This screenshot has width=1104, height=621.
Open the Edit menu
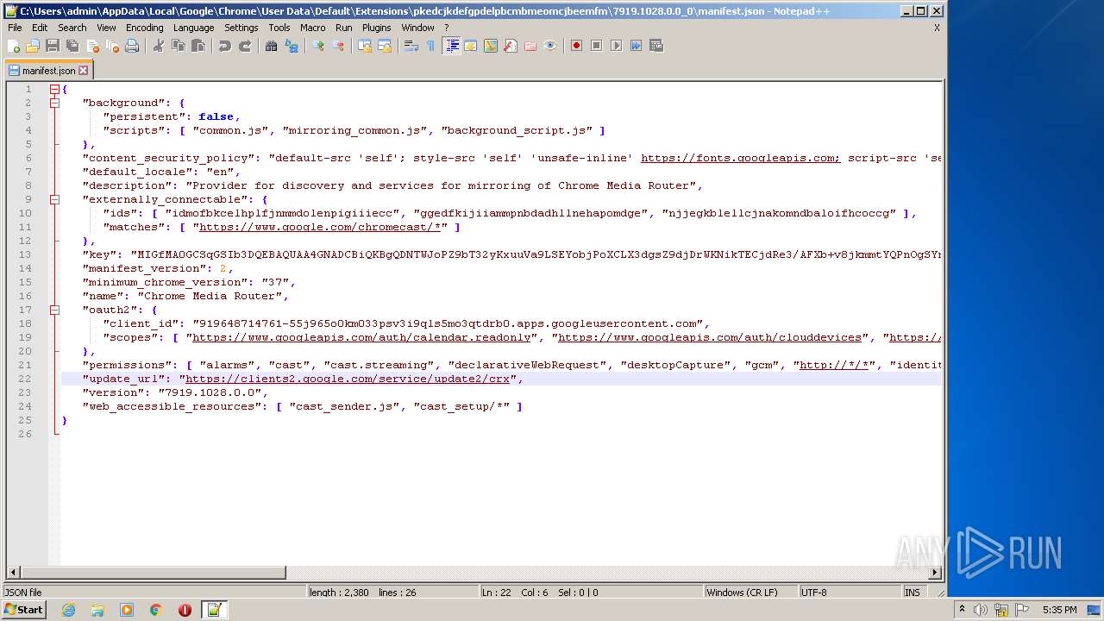click(40, 28)
